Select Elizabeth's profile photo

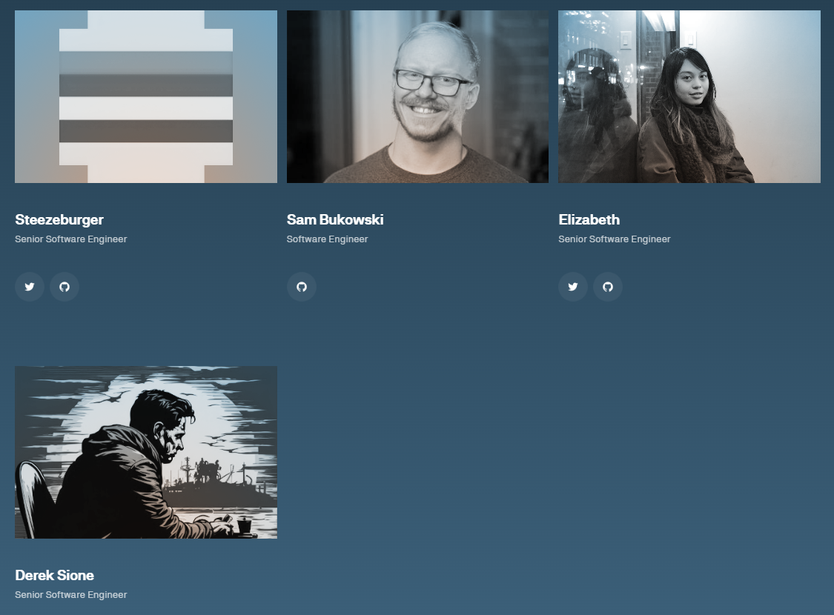coord(689,96)
